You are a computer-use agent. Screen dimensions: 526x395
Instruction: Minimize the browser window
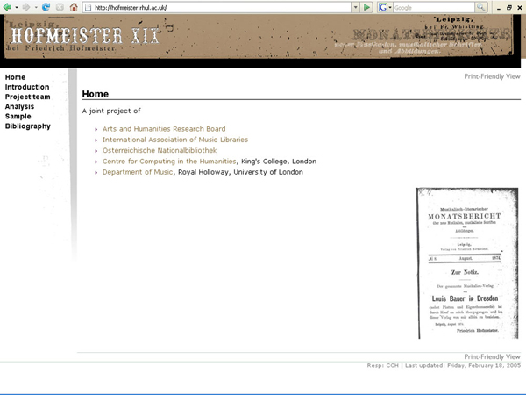499,8
